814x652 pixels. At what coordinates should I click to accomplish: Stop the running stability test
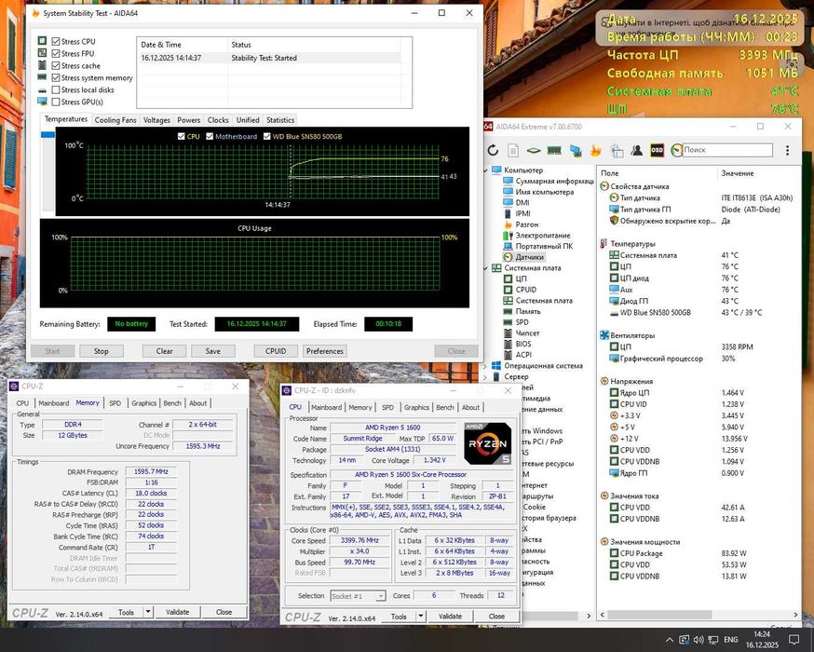tap(102, 351)
